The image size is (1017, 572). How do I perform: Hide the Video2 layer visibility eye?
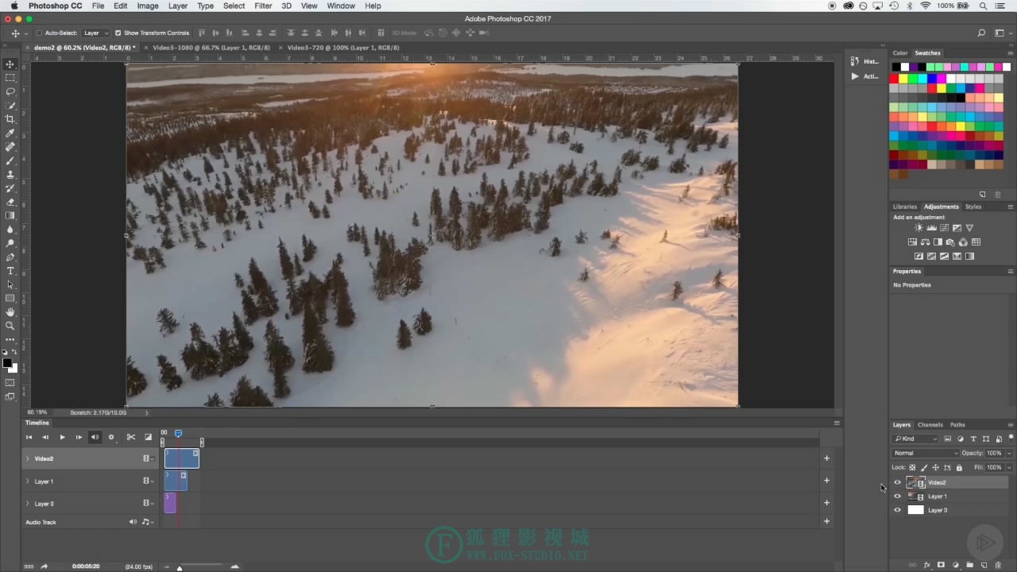point(898,482)
